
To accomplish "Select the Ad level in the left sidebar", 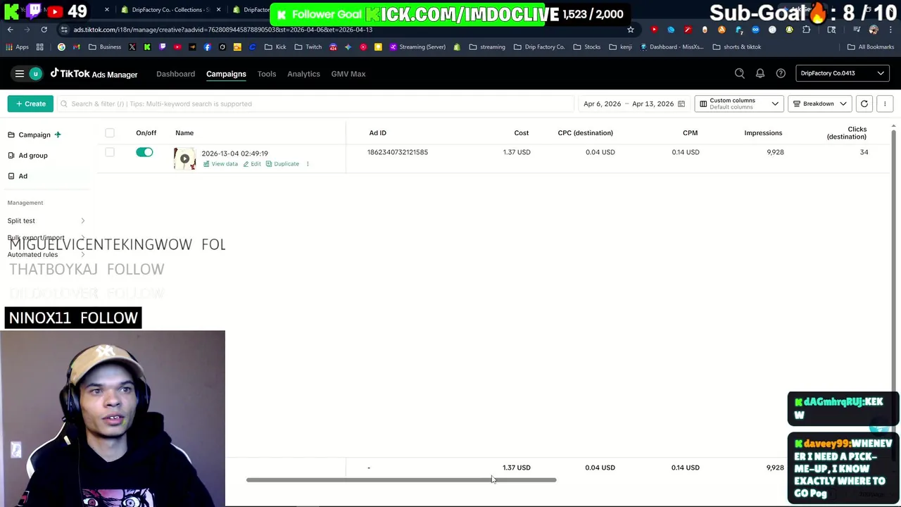I will [x=18, y=176].
